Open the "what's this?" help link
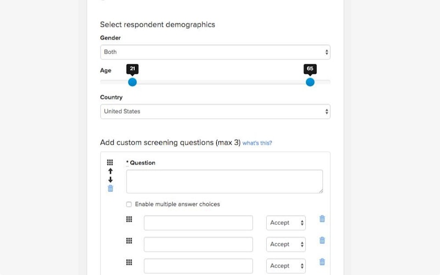Image resolution: width=440 pixels, height=275 pixels. pyautogui.click(x=257, y=143)
